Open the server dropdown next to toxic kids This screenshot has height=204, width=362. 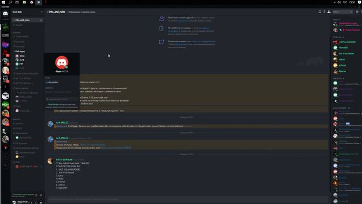click(x=41, y=12)
